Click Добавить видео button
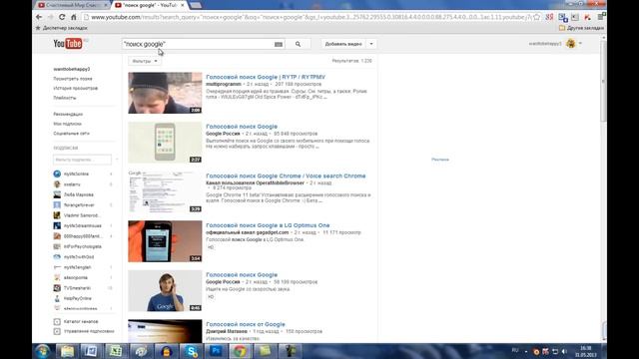This screenshot has height=359, width=639. click(343, 44)
